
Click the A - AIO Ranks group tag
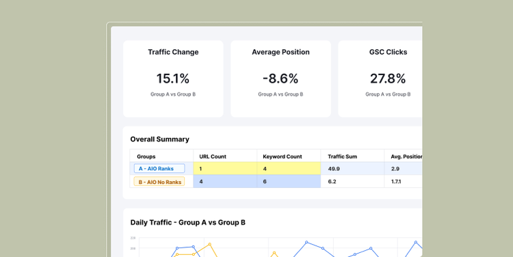click(159, 168)
